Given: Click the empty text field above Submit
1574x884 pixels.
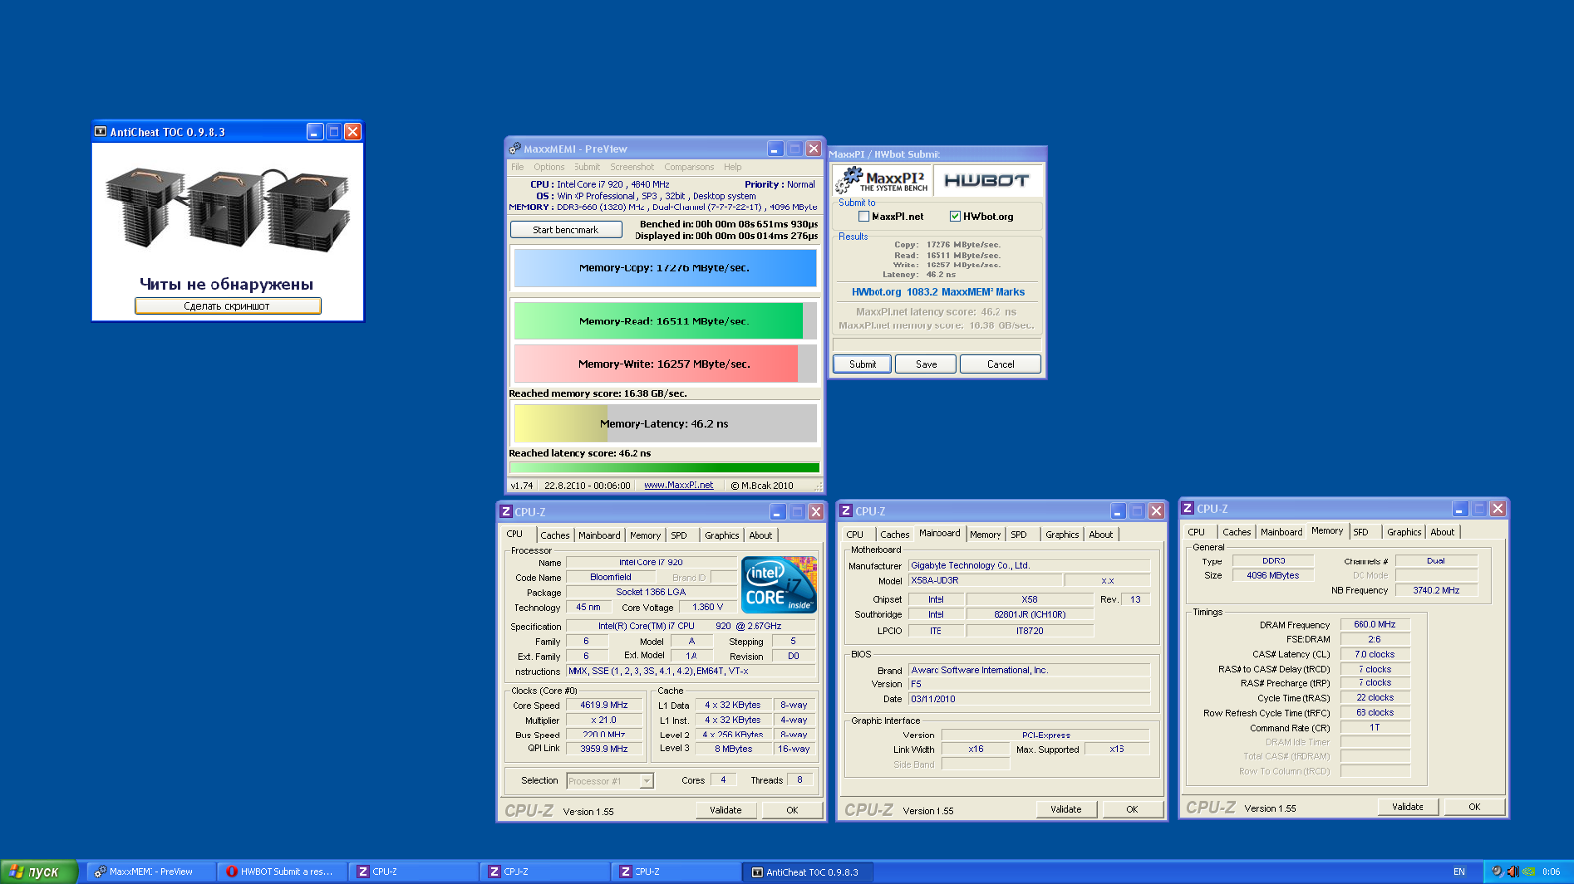Looking at the screenshot, I should point(937,345).
